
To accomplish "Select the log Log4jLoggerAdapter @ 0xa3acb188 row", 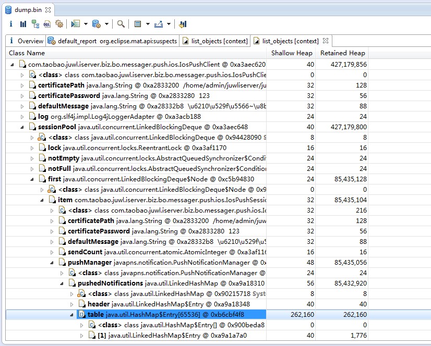I will tap(187, 116).
